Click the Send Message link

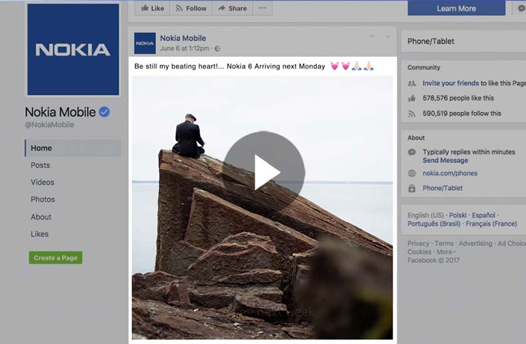[445, 161]
